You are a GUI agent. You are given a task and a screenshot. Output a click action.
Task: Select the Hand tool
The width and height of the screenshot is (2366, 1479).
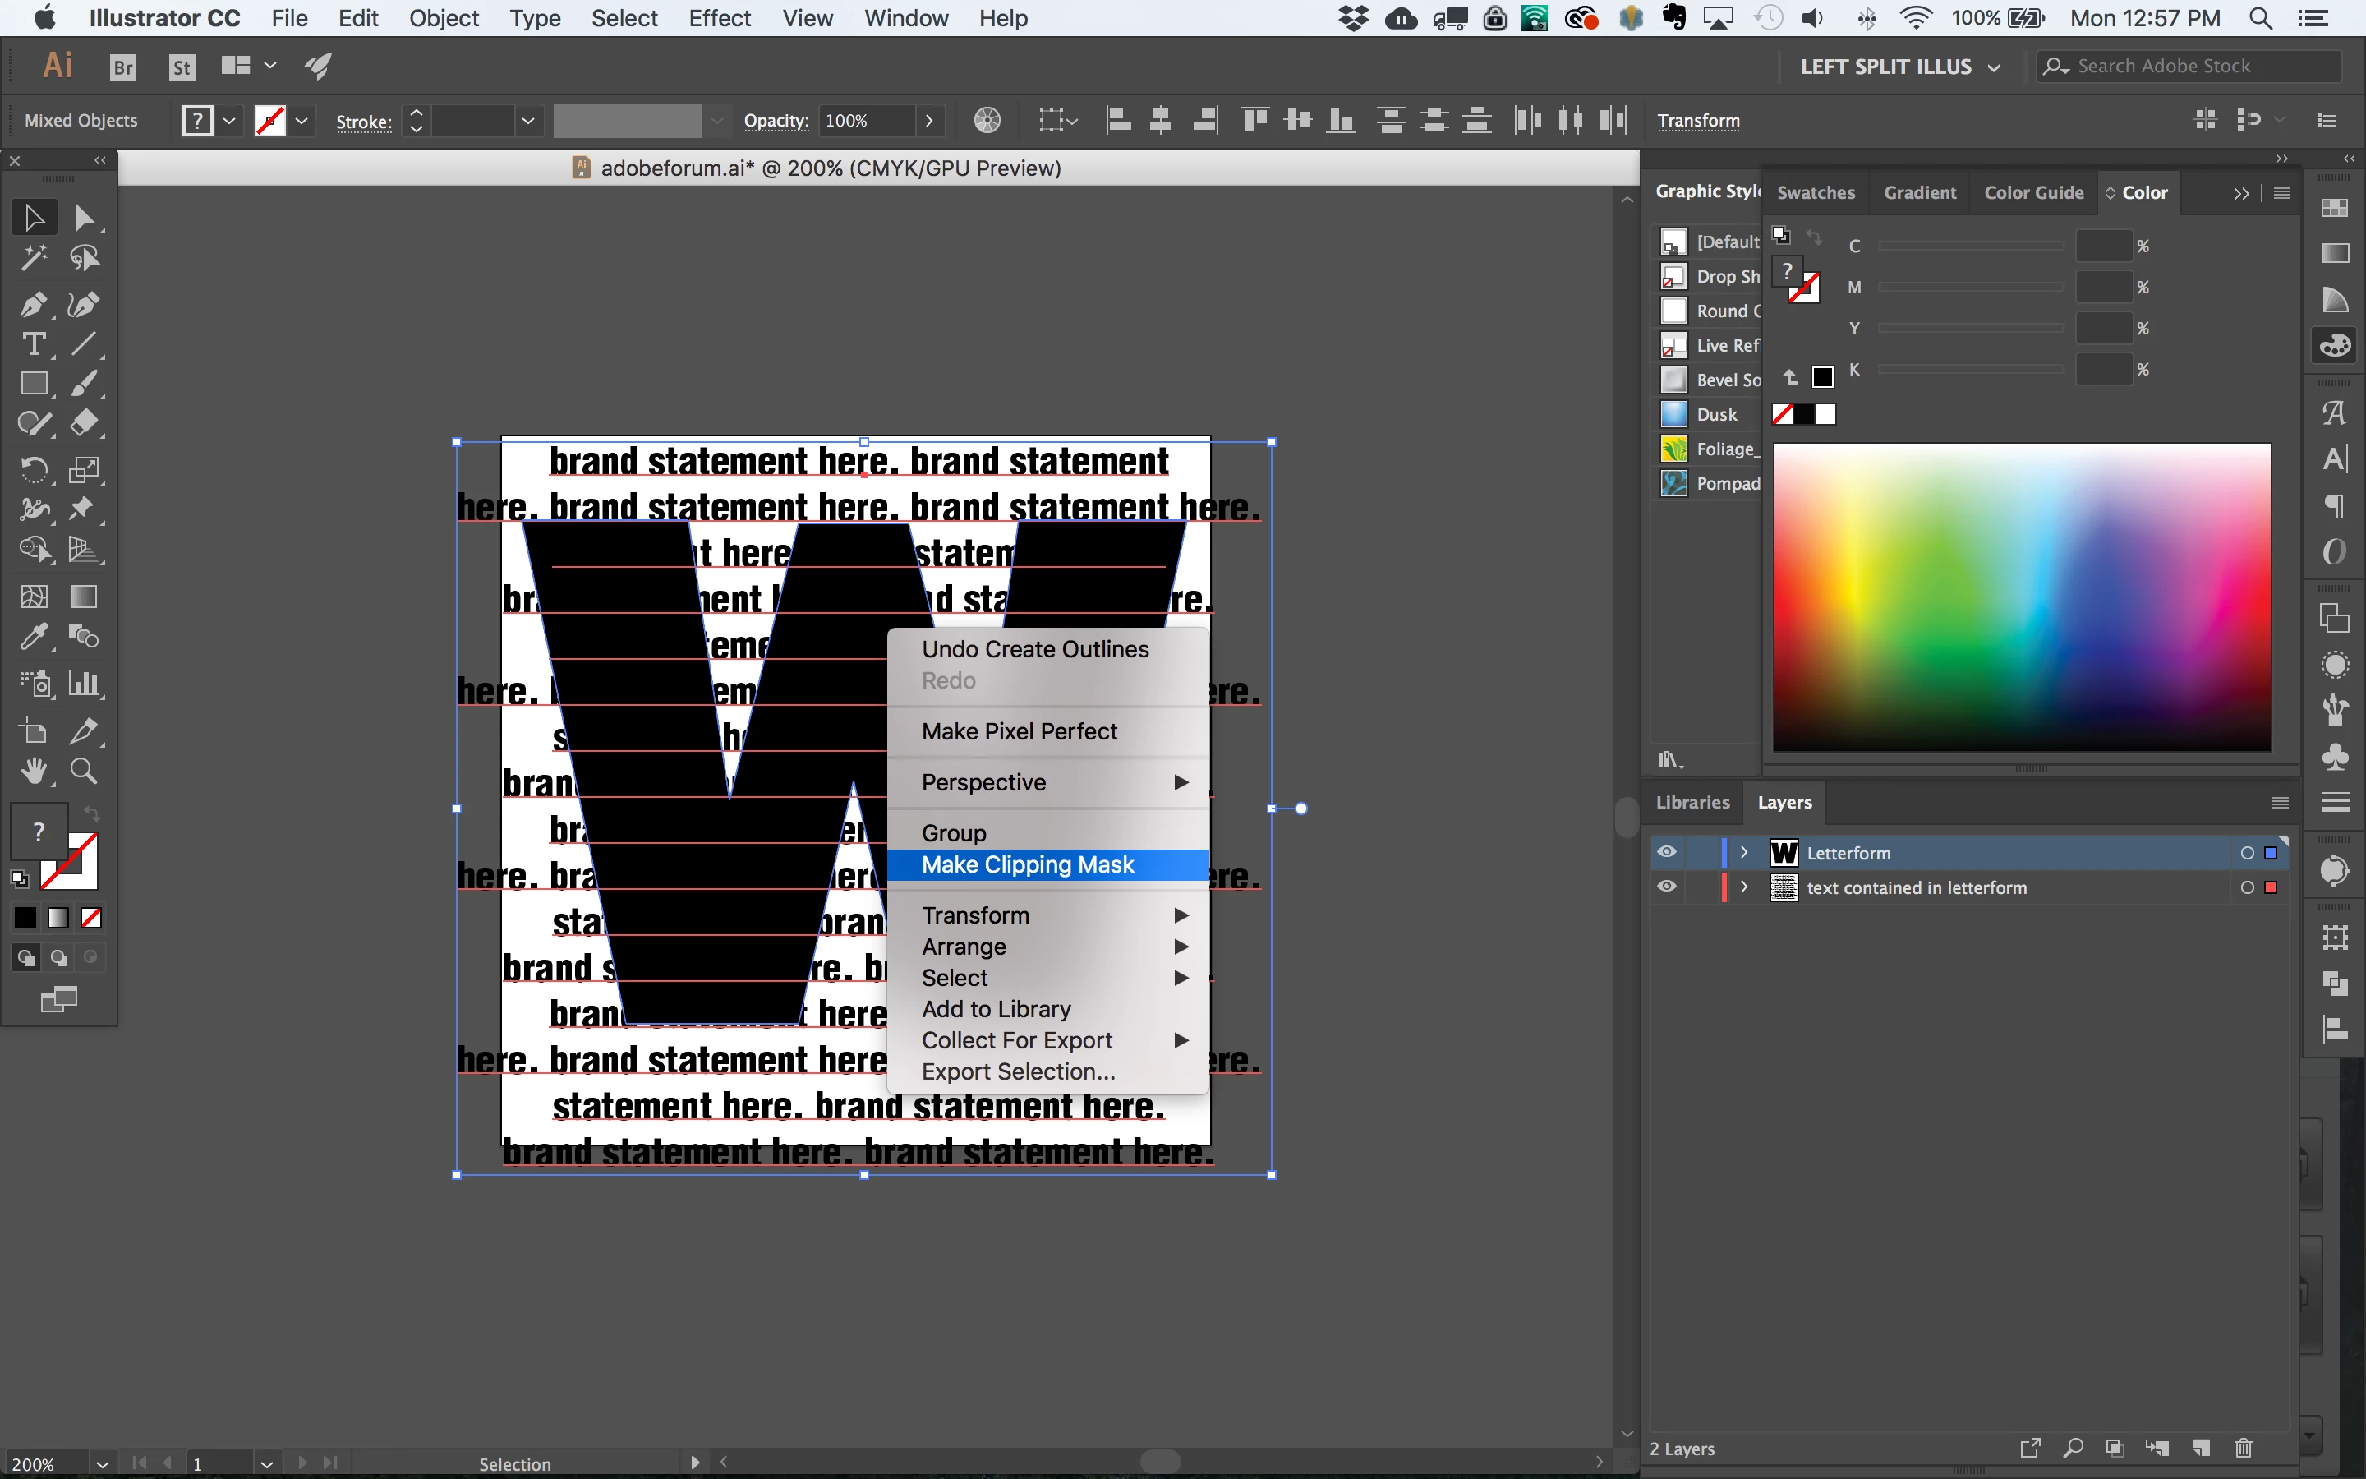point(33,772)
